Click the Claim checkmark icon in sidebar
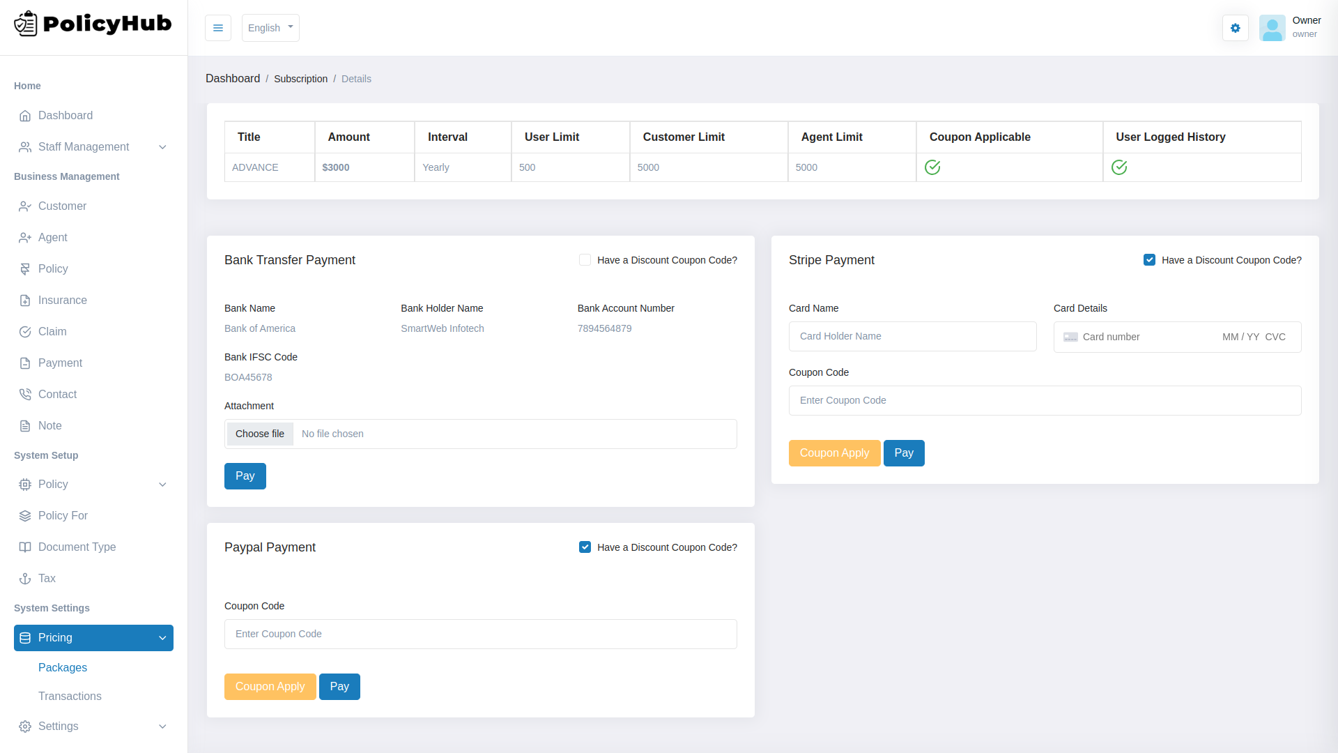The height and width of the screenshot is (753, 1338). (x=25, y=331)
